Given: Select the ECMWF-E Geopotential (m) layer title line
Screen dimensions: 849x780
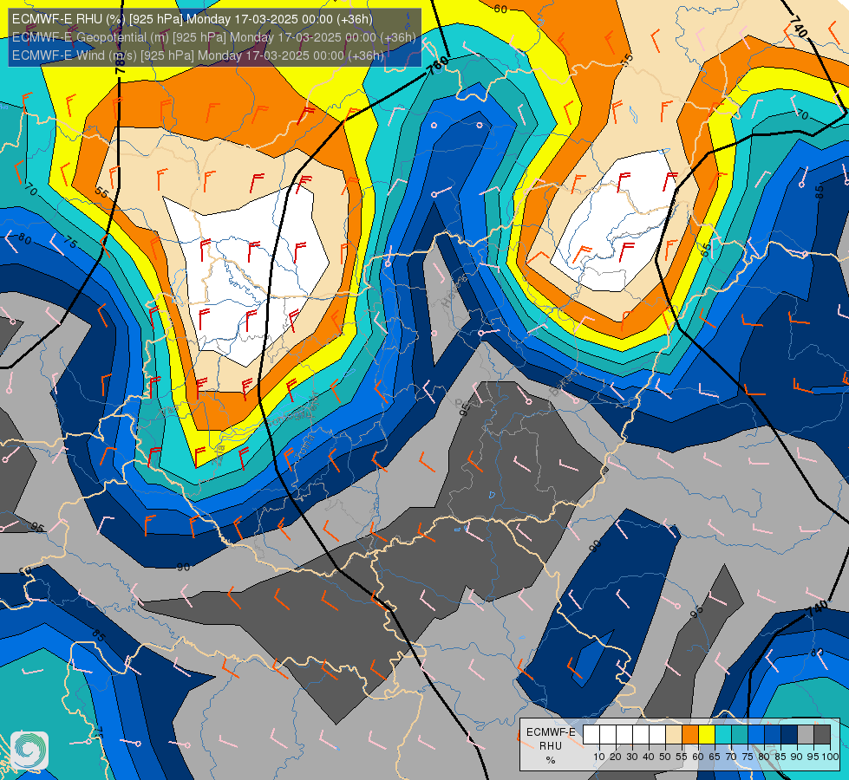Looking at the screenshot, I should pos(214,37).
